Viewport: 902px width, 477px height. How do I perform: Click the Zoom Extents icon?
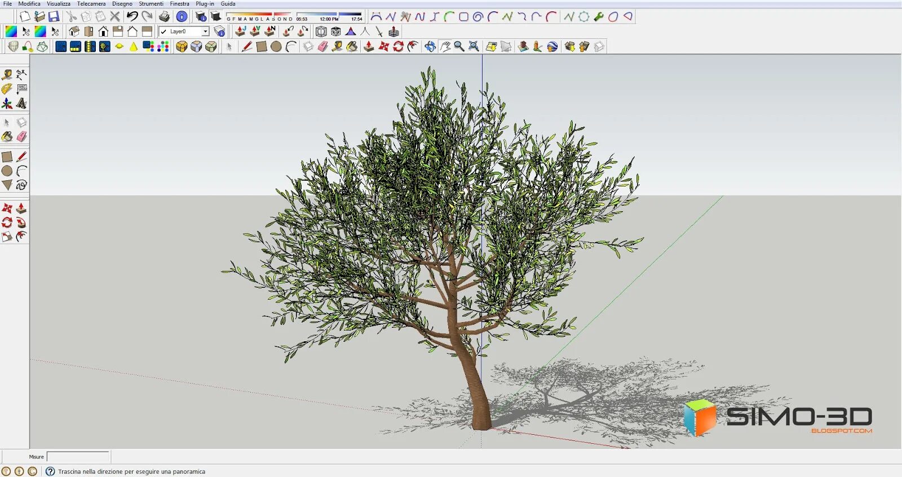474,46
